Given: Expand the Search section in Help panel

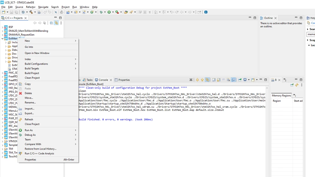Looking at the screenshot, I should coord(308,29).
